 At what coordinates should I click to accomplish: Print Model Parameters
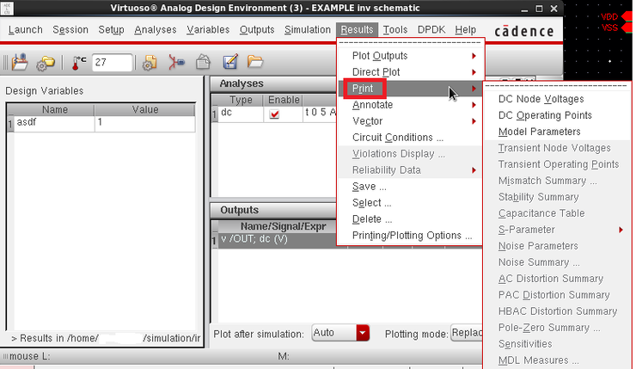(539, 132)
